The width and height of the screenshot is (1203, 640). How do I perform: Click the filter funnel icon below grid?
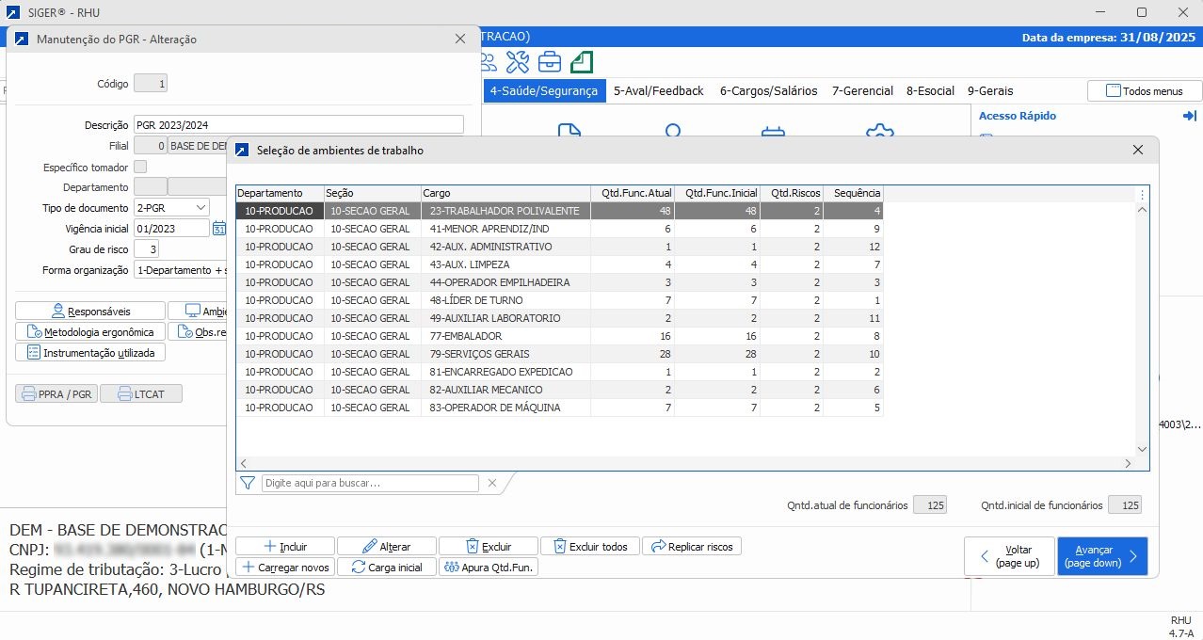[248, 483]
